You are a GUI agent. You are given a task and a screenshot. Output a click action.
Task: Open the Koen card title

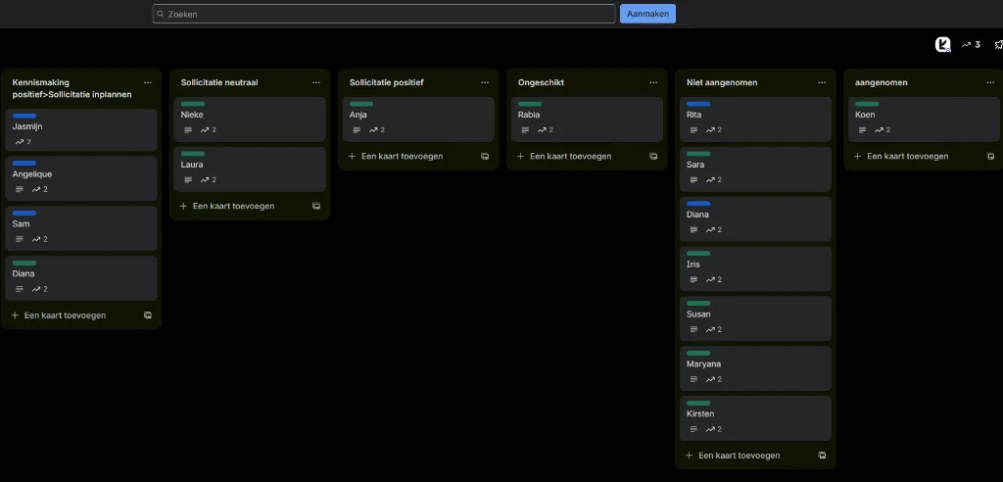865,115
